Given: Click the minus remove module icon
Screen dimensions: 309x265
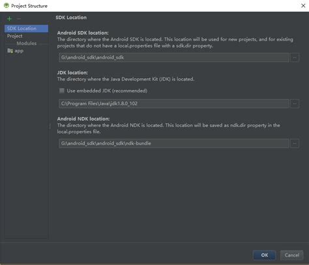Looking at the screenshot, I should click(x=19, y=19).
